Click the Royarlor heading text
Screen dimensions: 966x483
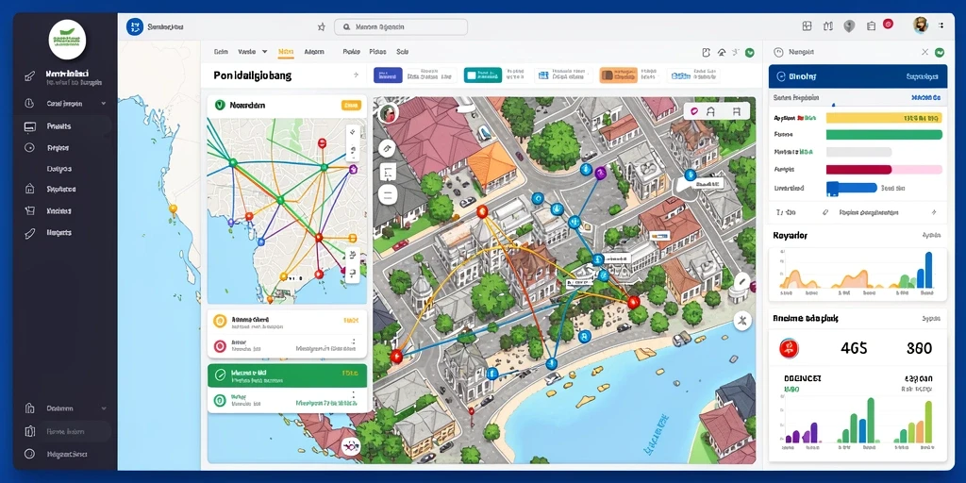click(x=790, y=235)
